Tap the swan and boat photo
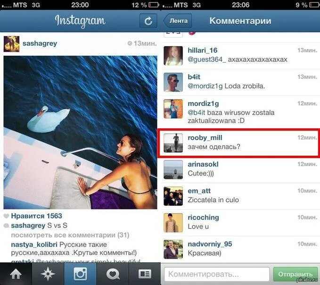The height and width of the screenshot is (285, 320). (81, 133)
